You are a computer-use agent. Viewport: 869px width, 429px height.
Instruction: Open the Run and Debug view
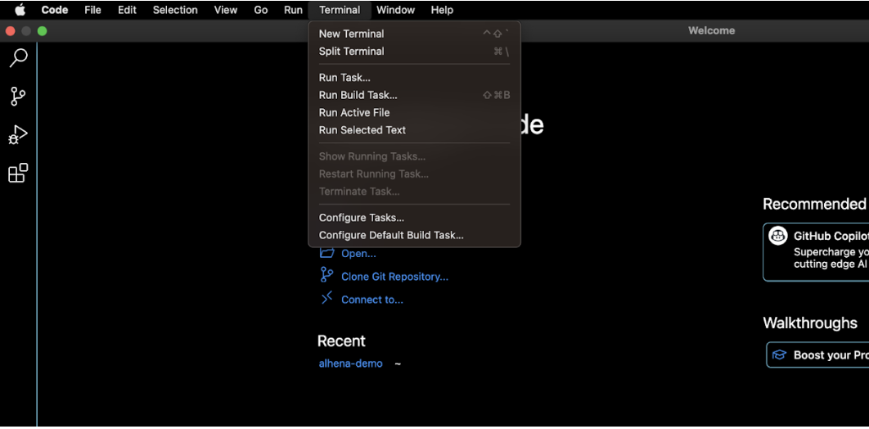coord(18,135)
